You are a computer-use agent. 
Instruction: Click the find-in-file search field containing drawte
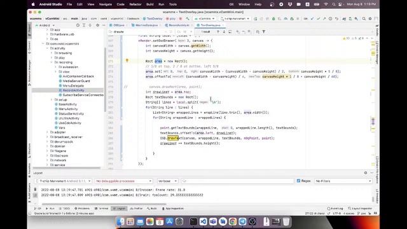pyautogui.click(x=139, y=32)
